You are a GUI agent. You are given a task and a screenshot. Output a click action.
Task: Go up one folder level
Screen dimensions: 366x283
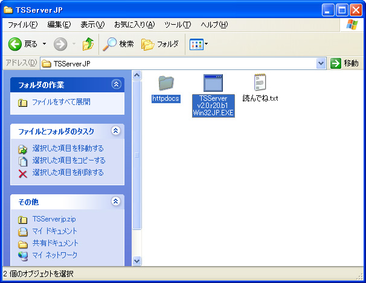point(88,44)
